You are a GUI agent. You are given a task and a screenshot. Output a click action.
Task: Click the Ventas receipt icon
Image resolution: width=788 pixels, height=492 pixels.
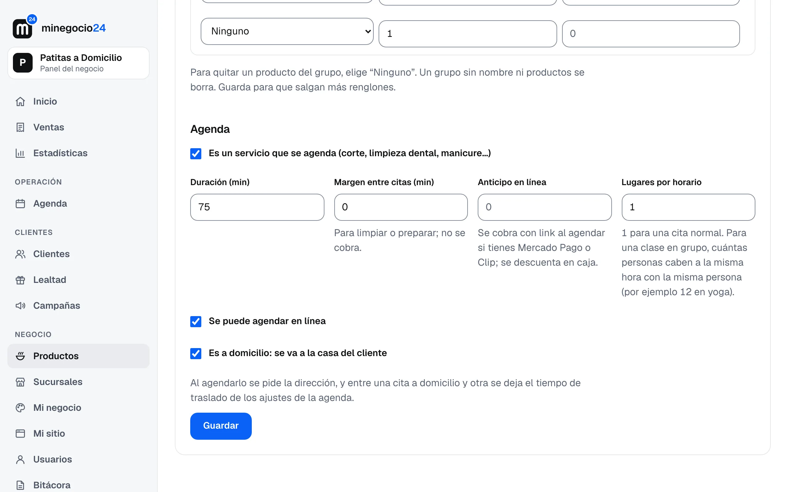tap(20, 127)
